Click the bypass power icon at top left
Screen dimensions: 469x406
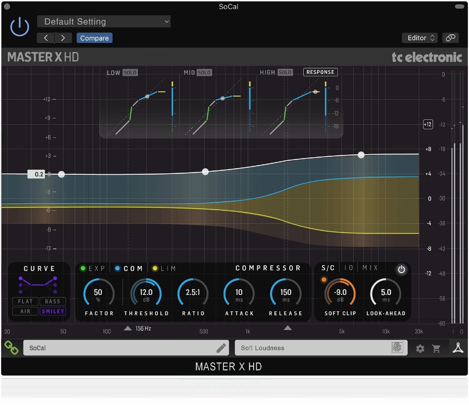(x=20, y=26)
